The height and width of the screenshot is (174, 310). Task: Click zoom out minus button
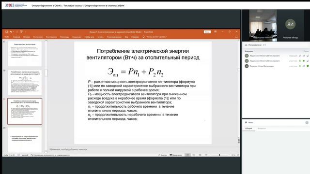[211, 155]
